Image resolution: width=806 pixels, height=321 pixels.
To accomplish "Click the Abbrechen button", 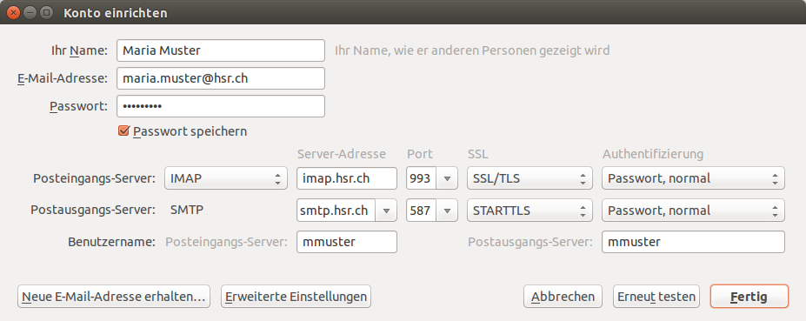I will pyautogui.click(x=563, y=297).
